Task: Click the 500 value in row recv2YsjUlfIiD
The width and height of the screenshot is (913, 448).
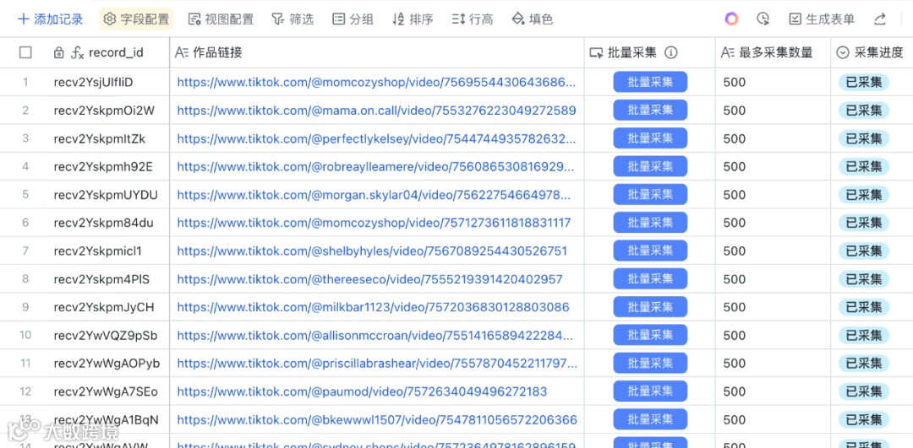Action: [735, 83]
